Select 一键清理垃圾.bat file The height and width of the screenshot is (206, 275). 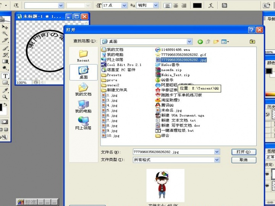click(175, 130)
